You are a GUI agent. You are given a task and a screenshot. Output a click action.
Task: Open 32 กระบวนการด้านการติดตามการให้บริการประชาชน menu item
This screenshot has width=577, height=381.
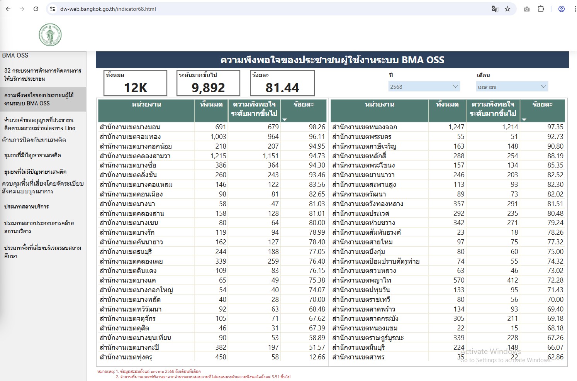tap(43, 75)
